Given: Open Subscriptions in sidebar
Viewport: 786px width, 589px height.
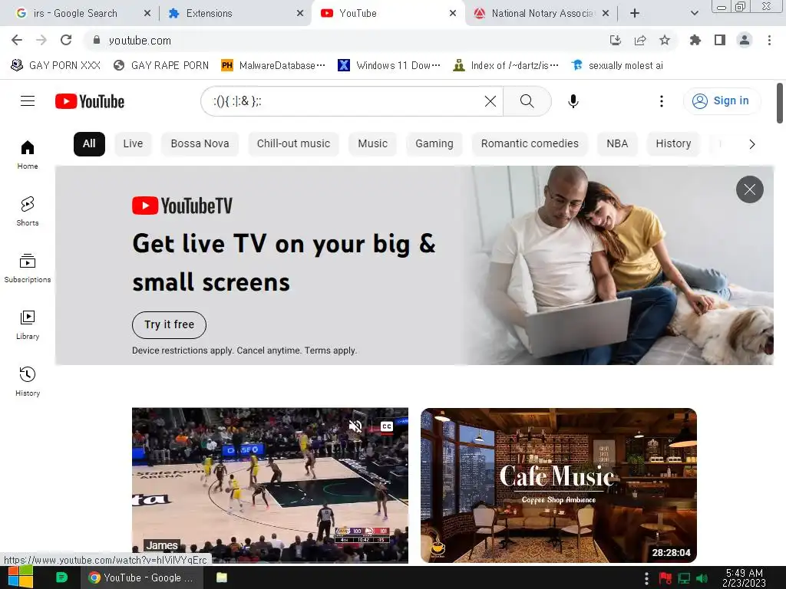Looking at the screenshot, I should tap(28, 268).
